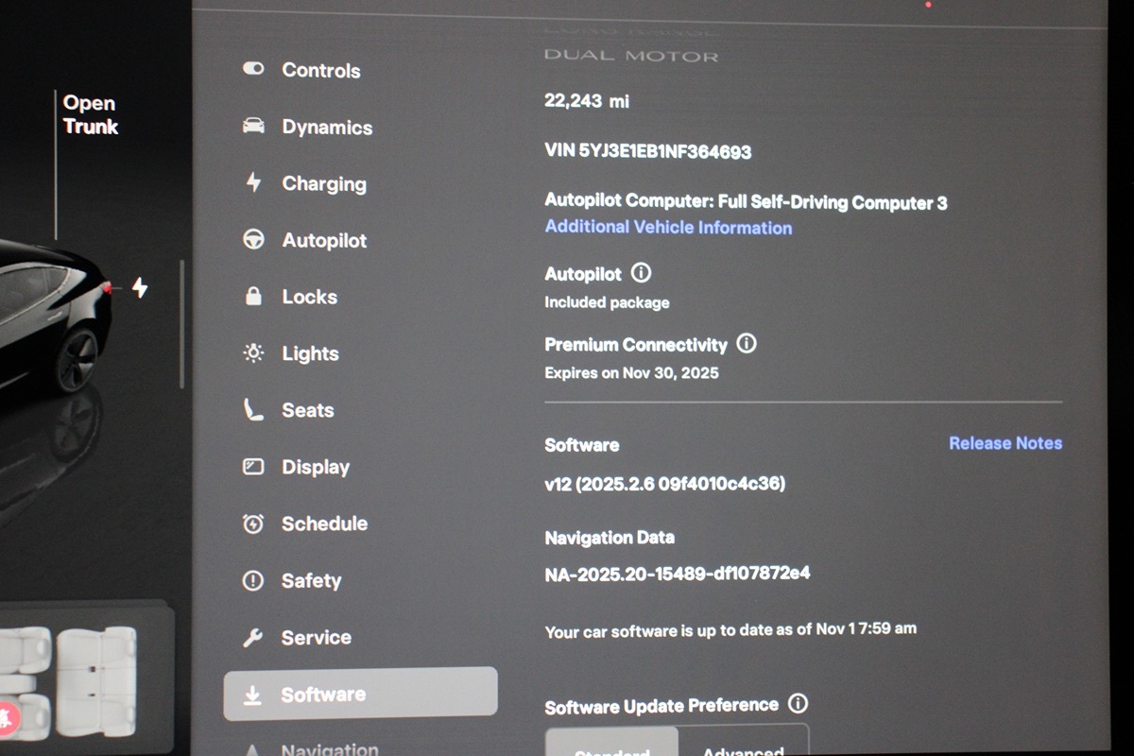
Task: Tap the white seat thumbnail at bottom left
Action: [94, 680]
